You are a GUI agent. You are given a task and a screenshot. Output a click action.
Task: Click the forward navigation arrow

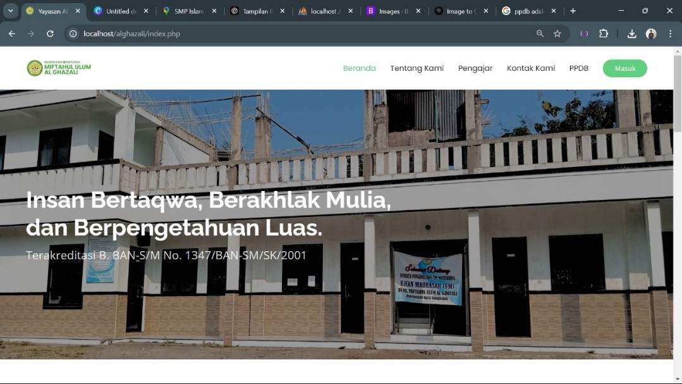click(x=30, y=34)
